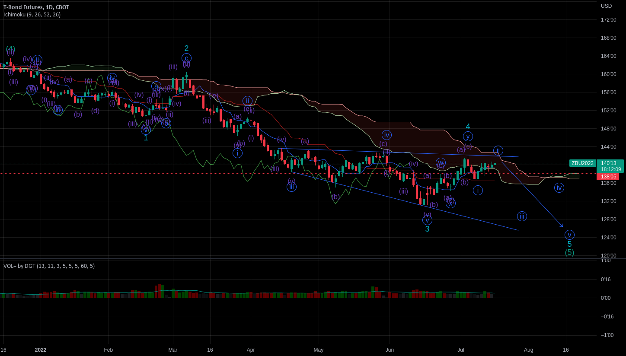Select the cyan wave 5 annotation bottom right
The image size is (626, 356).
pos(570,244)
